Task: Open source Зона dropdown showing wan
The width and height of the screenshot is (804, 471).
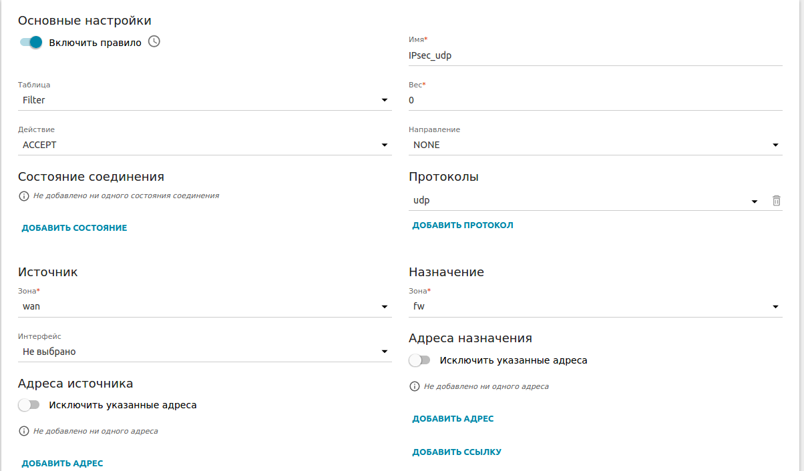Action: [204, 307]
